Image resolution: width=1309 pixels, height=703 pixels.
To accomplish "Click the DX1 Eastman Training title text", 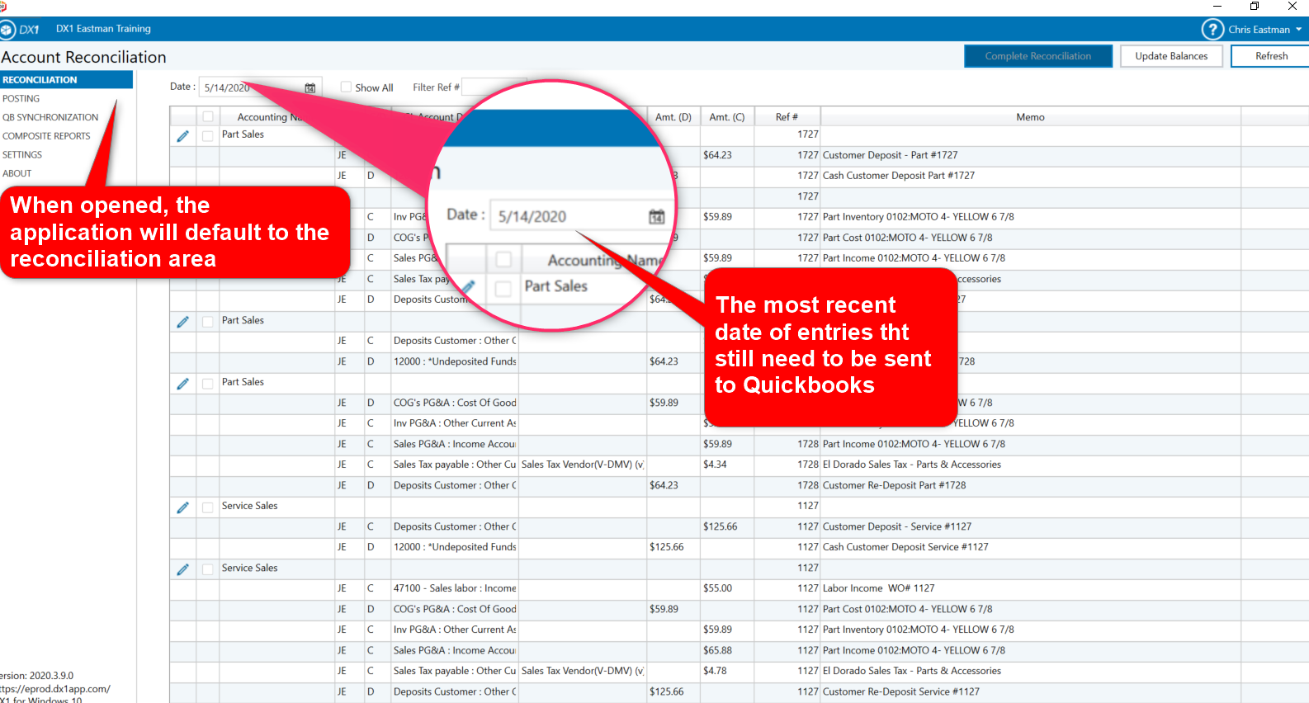I will click(103, 29).
